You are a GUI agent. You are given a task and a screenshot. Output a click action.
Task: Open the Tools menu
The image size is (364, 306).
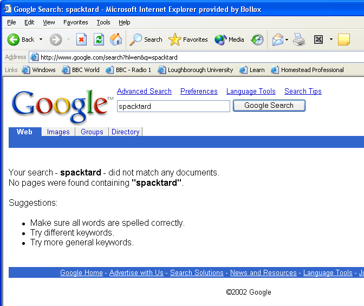point(103,22)
